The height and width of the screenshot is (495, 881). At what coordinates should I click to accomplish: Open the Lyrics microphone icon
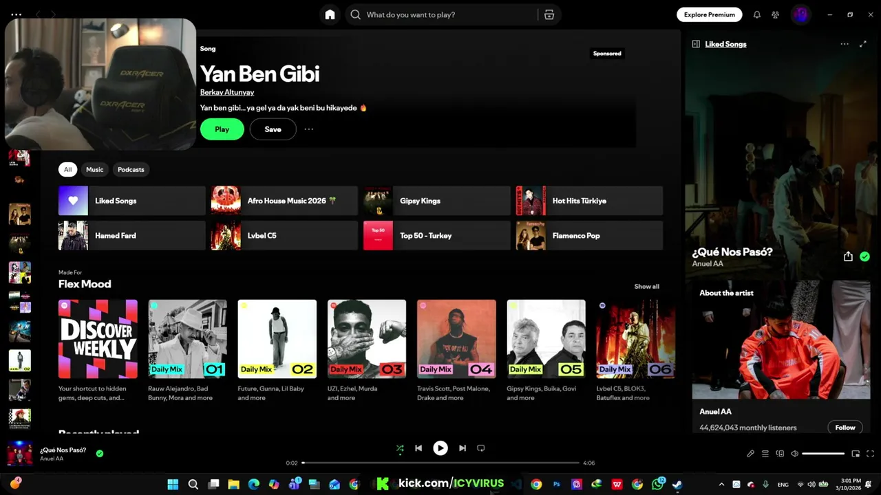point(751,454)
